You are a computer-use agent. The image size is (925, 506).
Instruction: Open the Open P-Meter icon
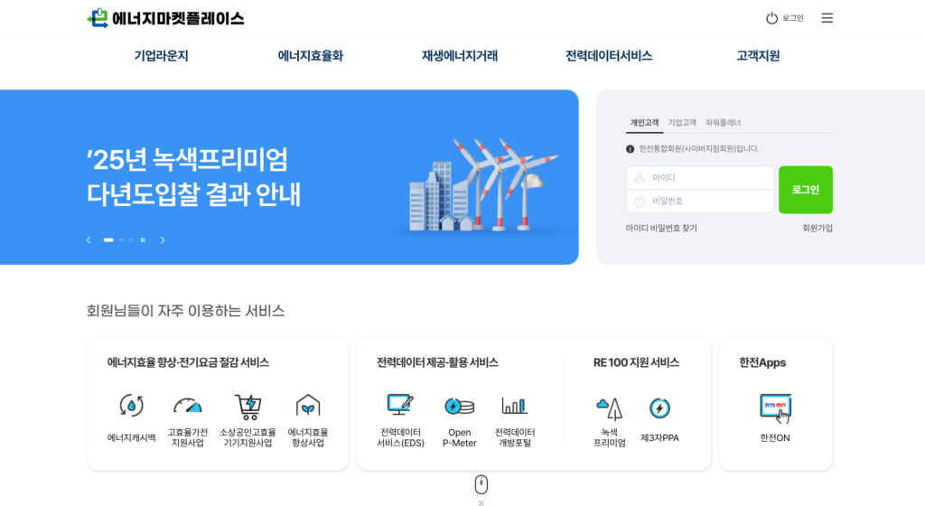[x=459, y=407]
